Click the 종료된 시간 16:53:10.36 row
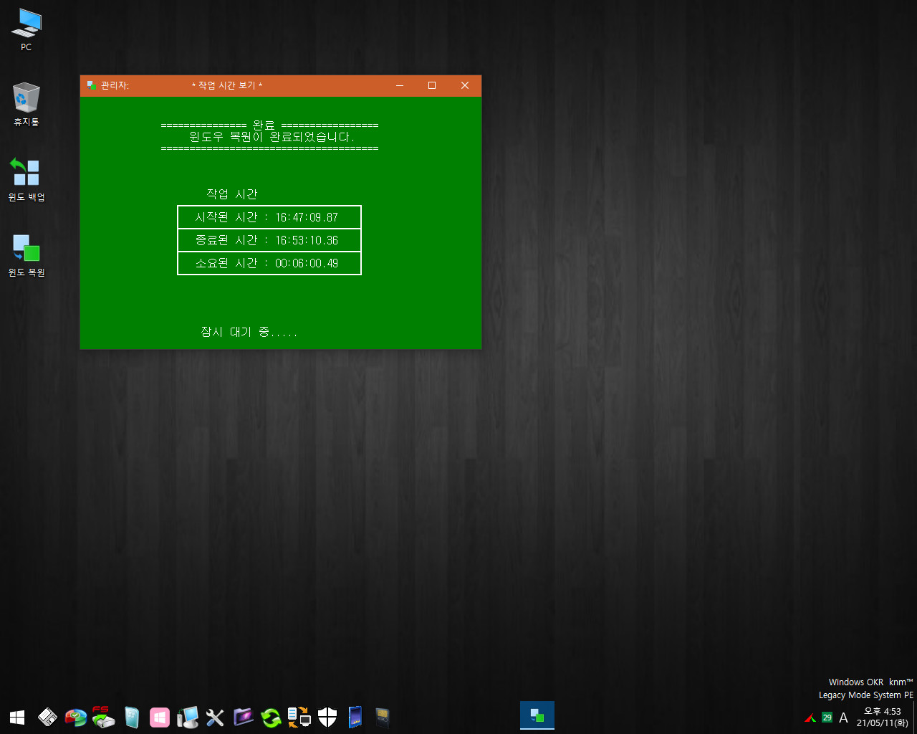917x734 pixels. coord(269,240)
